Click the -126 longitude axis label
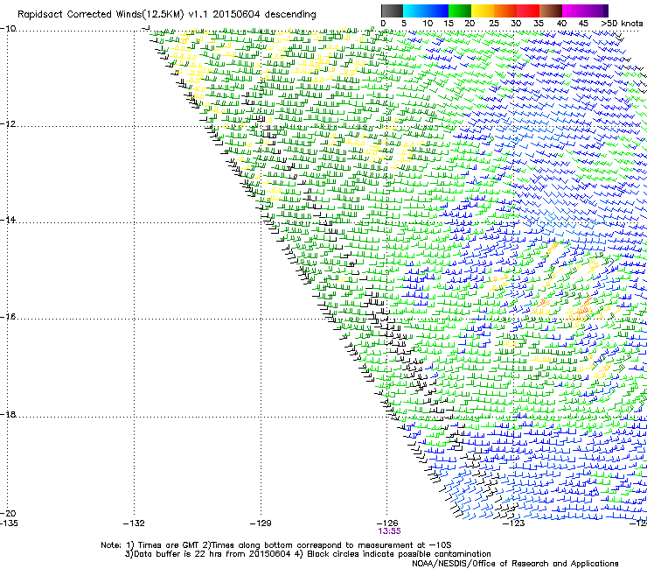The image size is (647, 569). coord(387,523)
